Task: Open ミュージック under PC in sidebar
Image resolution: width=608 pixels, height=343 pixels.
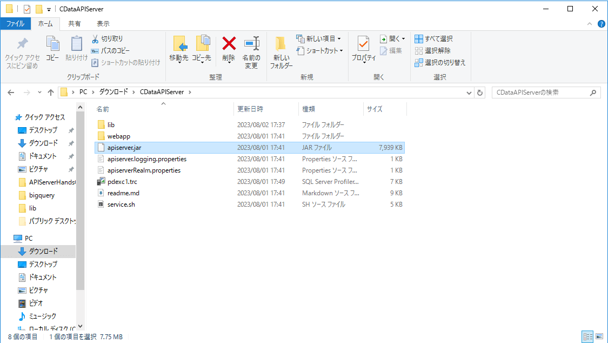Action: tap(38, 316)
